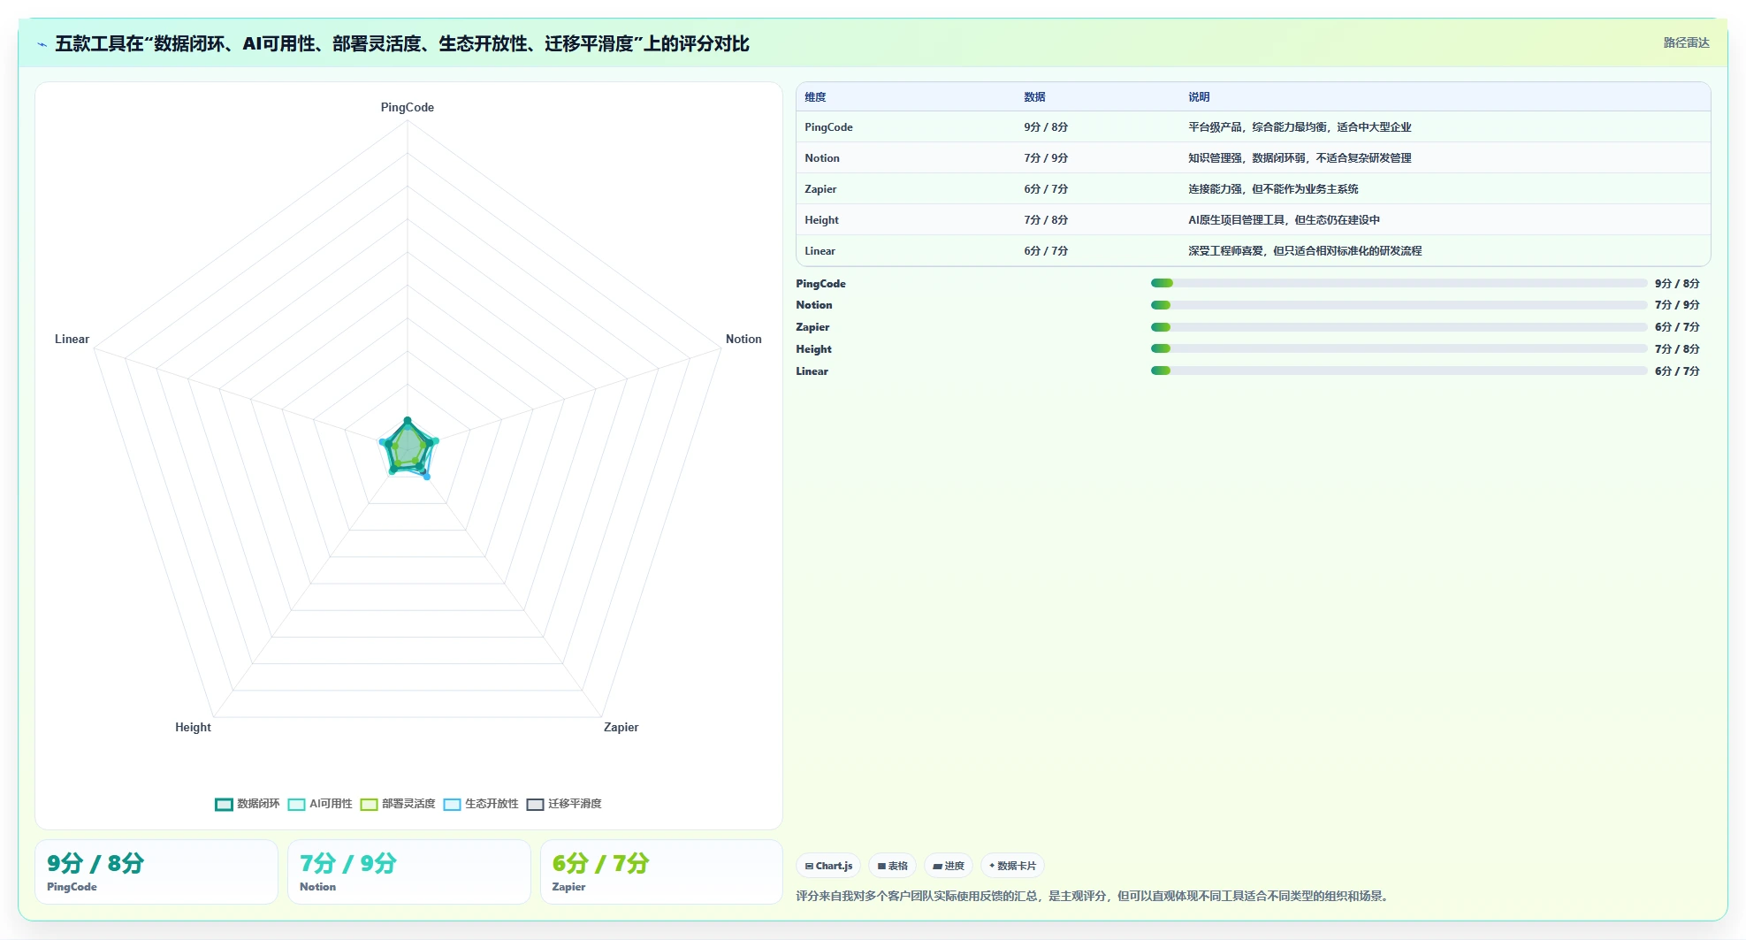Screen dimensions: 1746x940
Task: Click 7分 / 9分 in the table's Notion row
Action: (x=1046, y=158)
